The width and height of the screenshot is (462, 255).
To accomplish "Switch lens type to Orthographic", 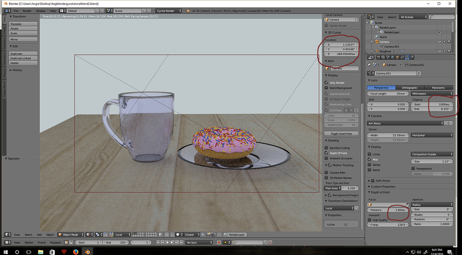I will (x=410, y=88).
